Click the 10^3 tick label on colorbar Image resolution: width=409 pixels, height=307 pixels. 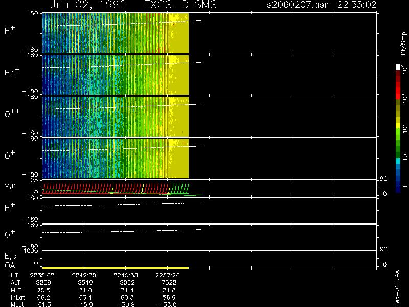(404, 98)
